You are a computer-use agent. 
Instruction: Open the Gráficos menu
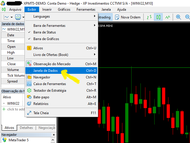point(64,10)
